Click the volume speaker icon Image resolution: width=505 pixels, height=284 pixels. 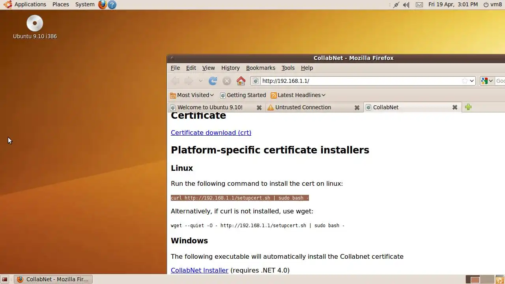tap(406, 5)
